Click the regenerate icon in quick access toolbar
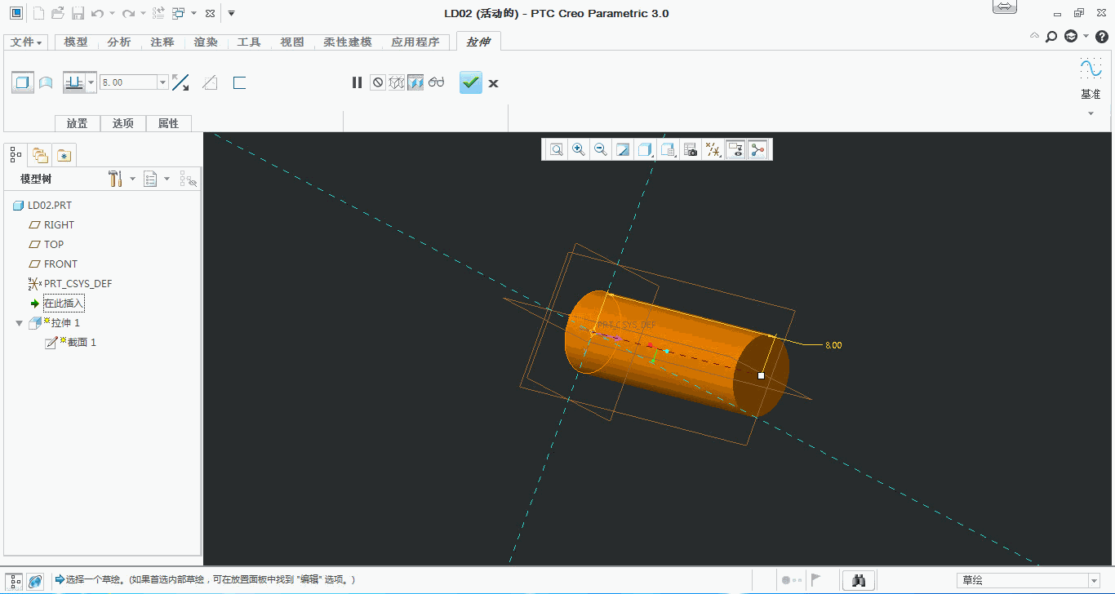 click(159, 13)
